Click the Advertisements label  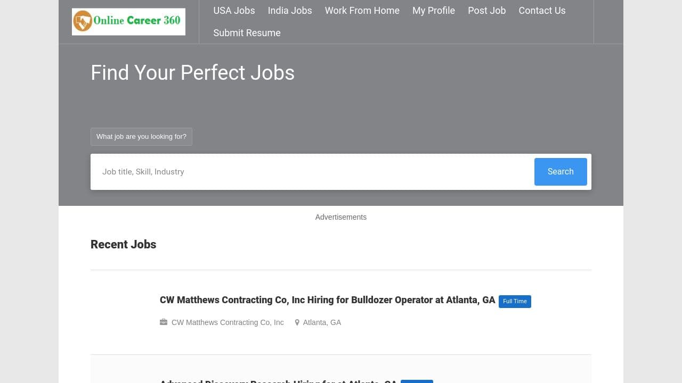(x=340, y=217)
